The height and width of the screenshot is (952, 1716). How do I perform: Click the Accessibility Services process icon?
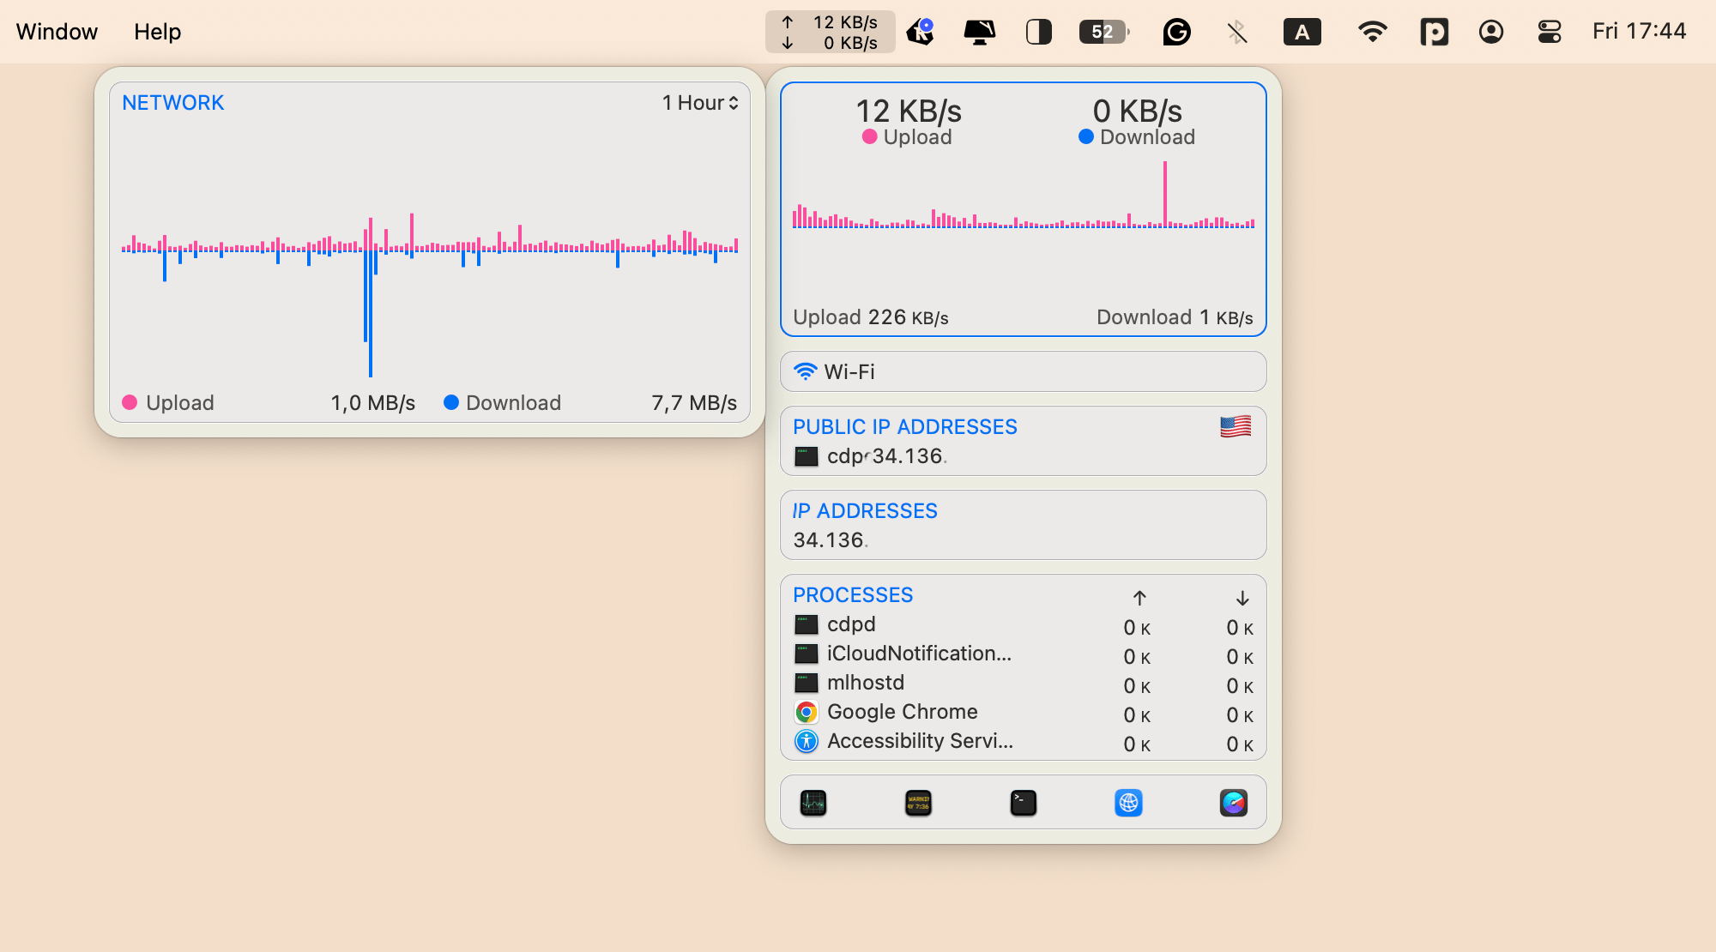click(806, 741)
